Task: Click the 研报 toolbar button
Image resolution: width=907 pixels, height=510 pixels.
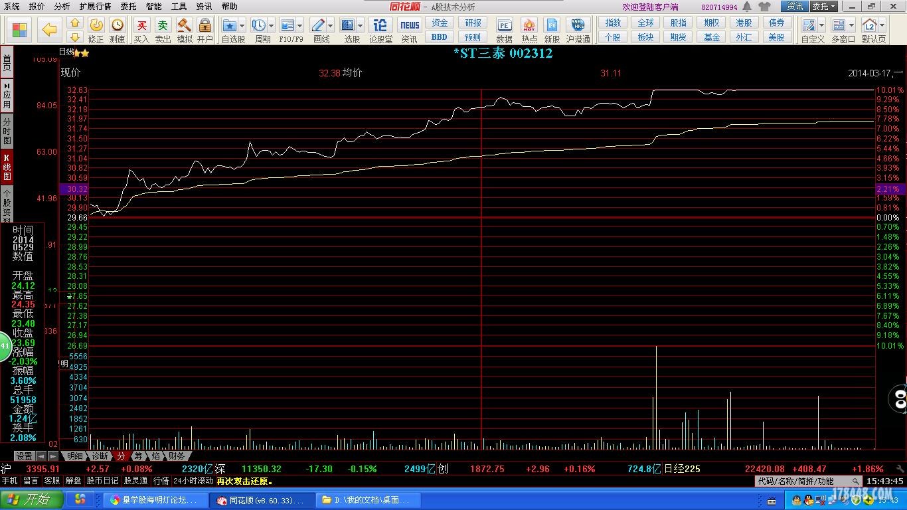Action: click(473, 23)
